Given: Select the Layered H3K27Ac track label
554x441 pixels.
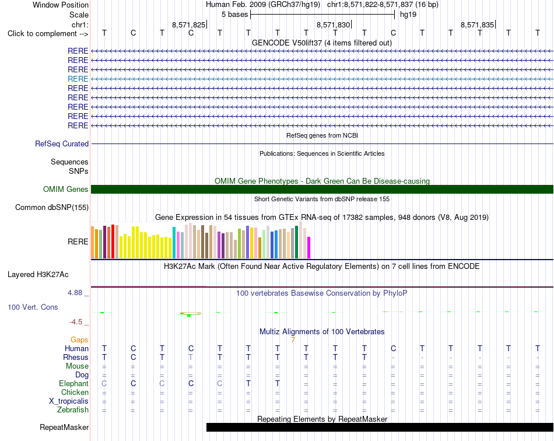Looking at the screenshot, I should [38, 275].
